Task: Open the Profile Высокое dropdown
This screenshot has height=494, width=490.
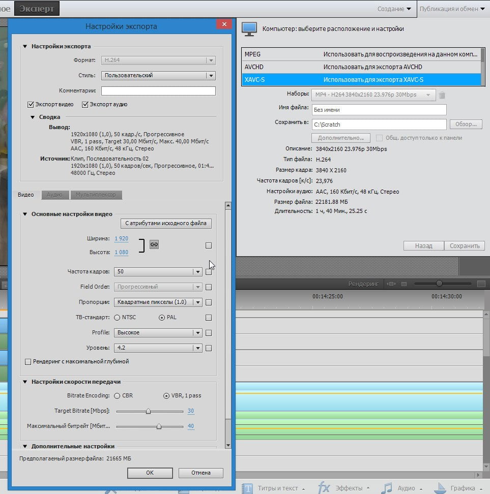Action: [158, 333]
